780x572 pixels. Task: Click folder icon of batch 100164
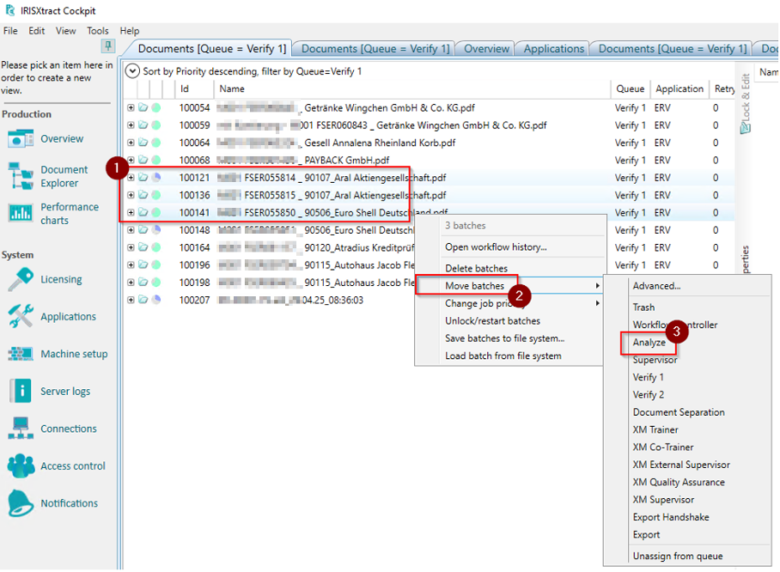[143, 247]
